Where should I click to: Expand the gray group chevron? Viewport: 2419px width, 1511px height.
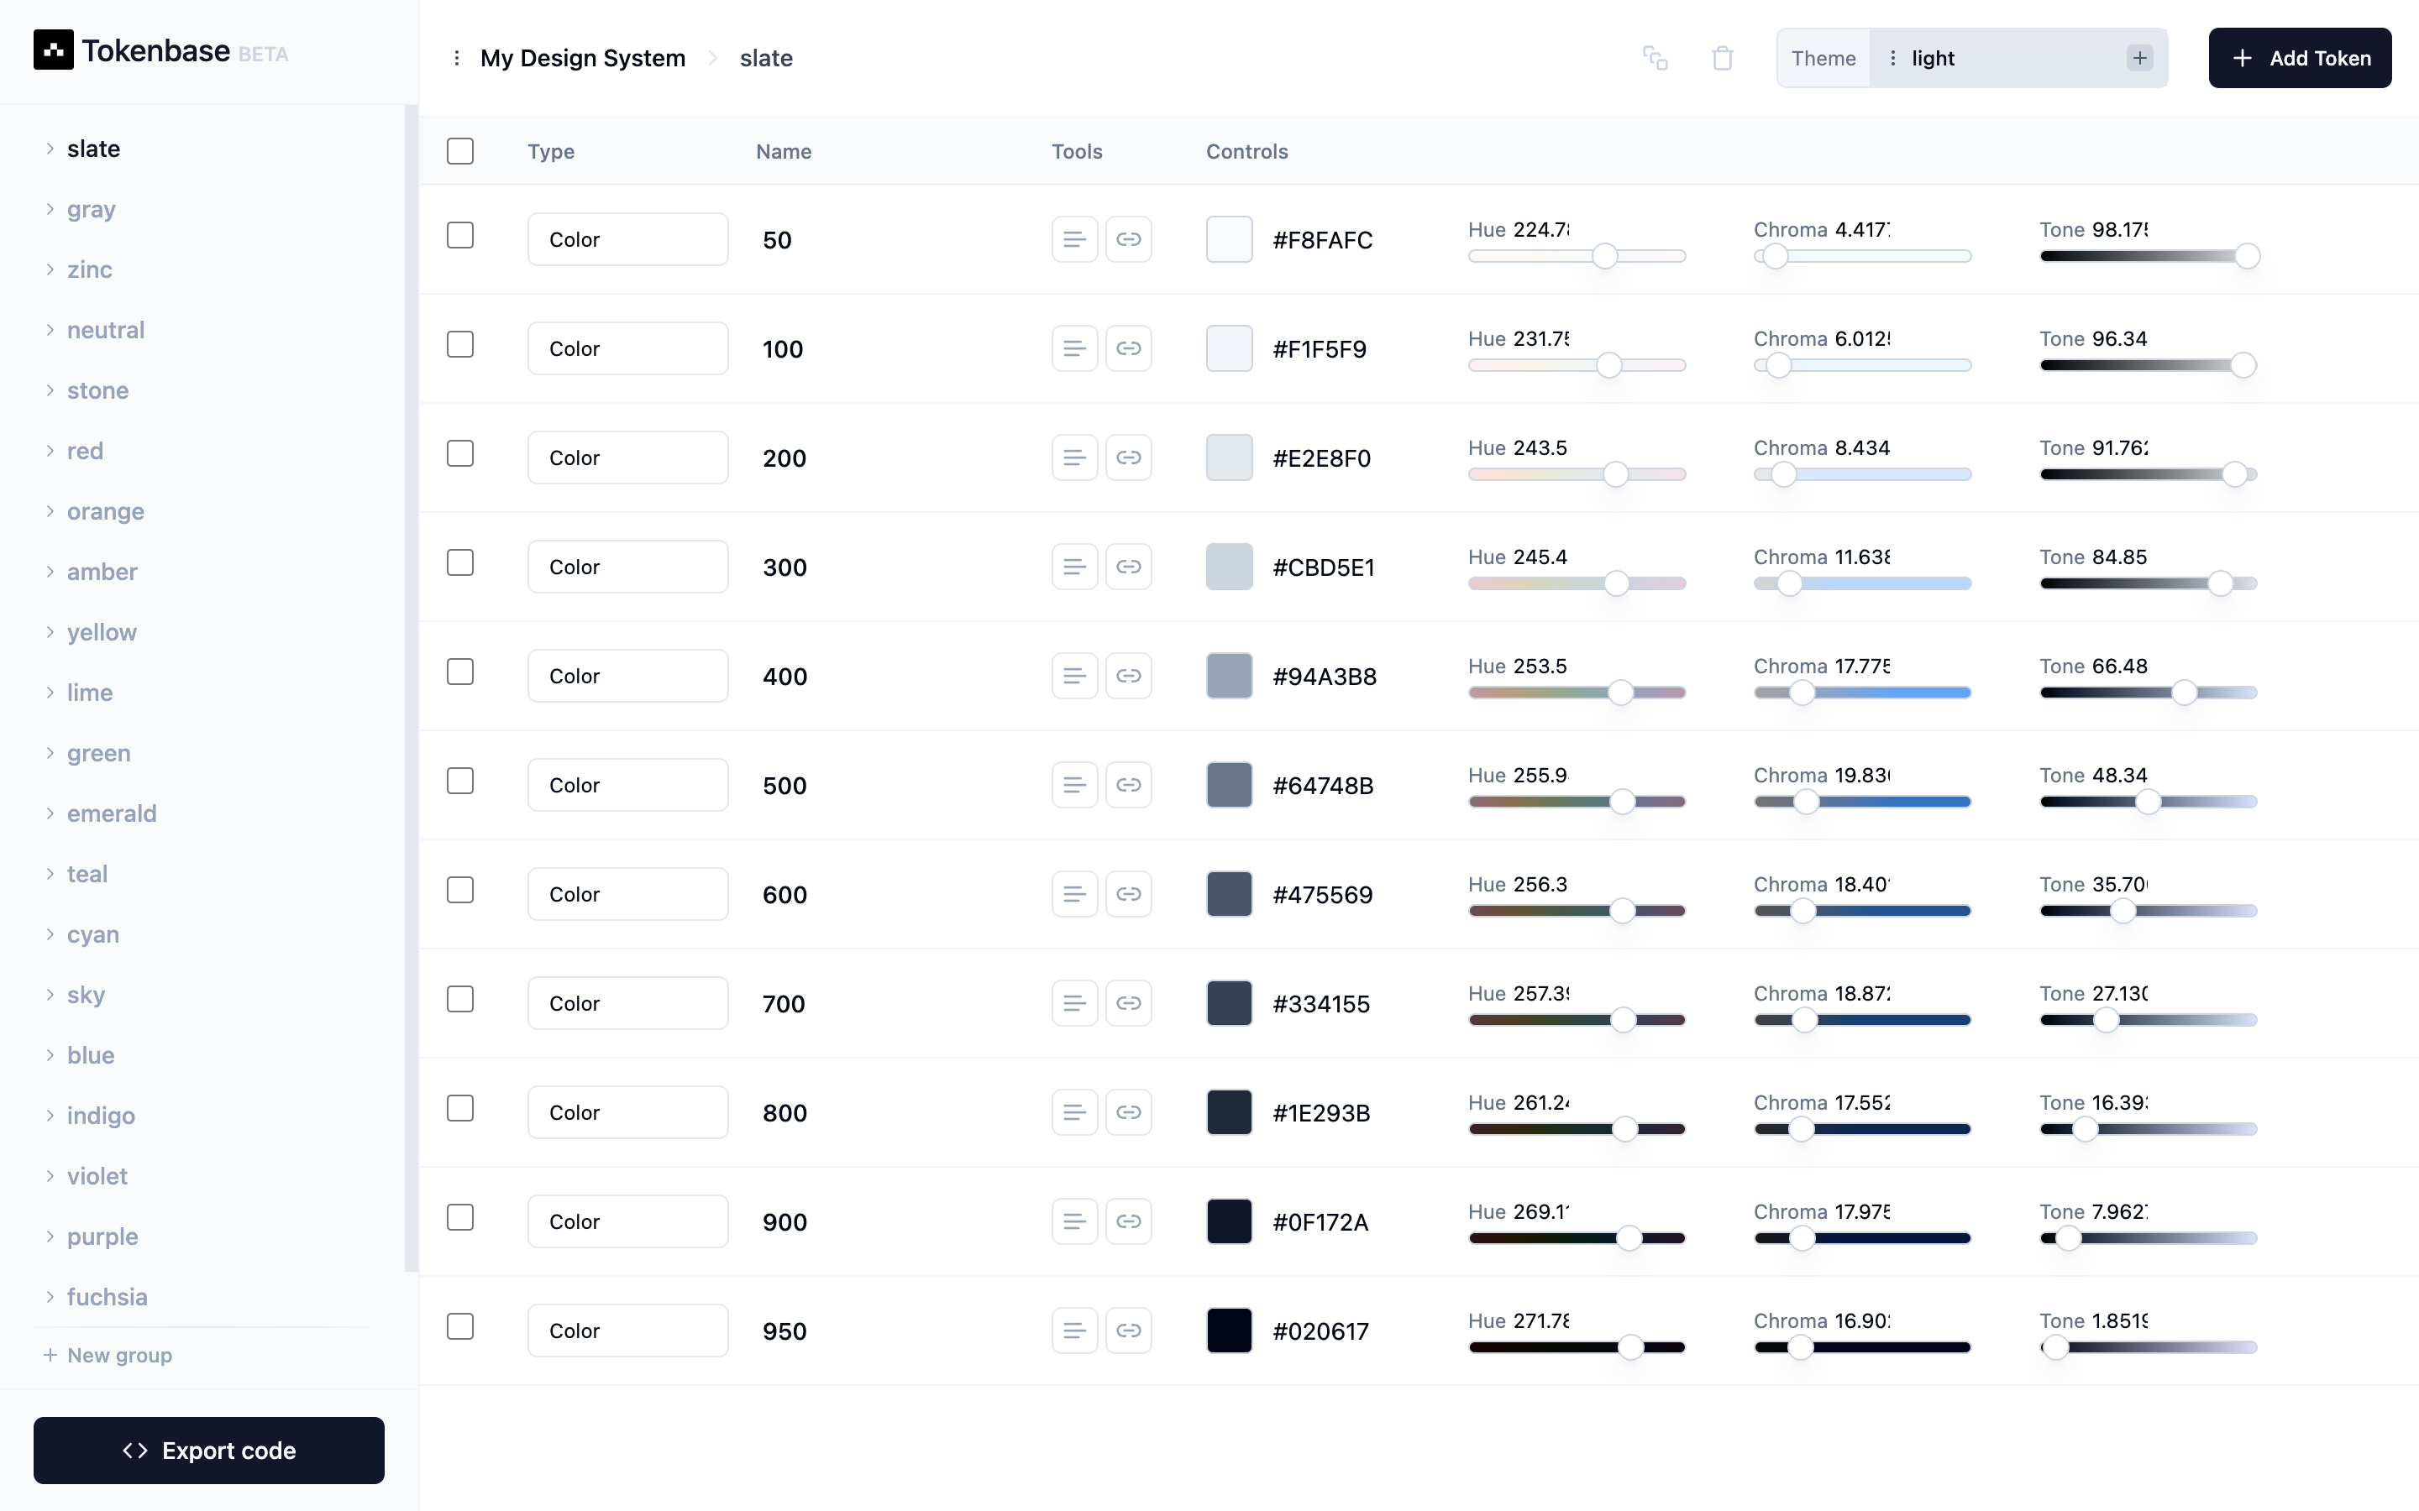click(50, 209)
